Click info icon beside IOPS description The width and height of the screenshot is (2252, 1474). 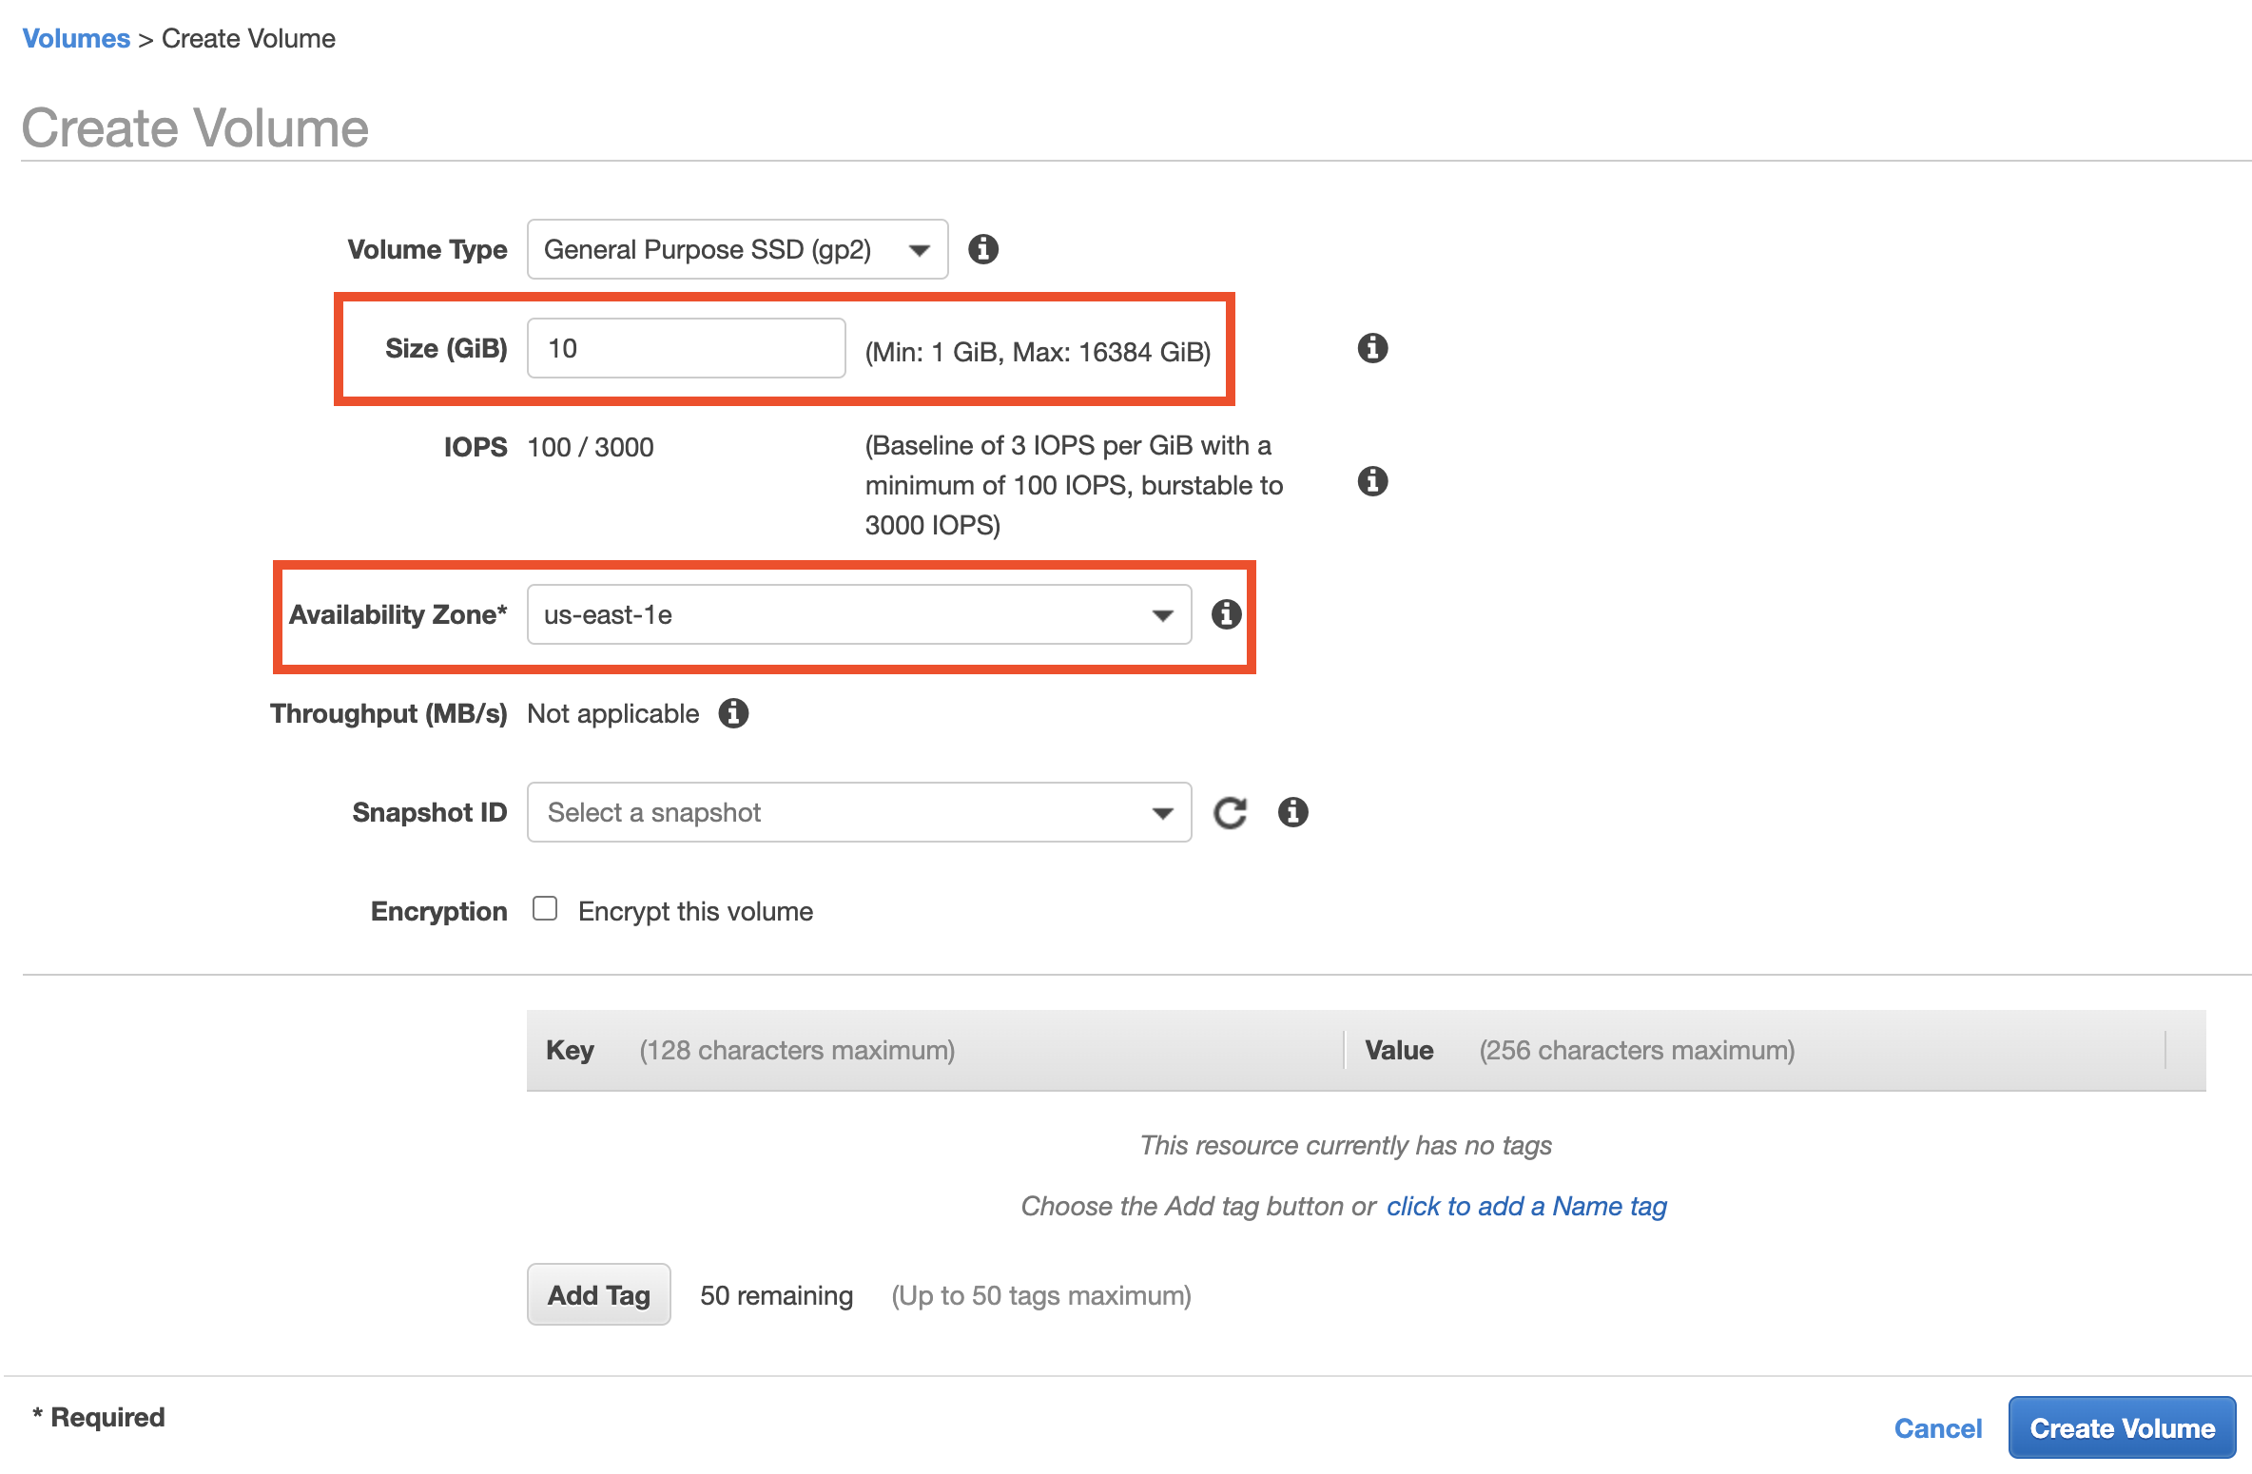(1371, 481)
